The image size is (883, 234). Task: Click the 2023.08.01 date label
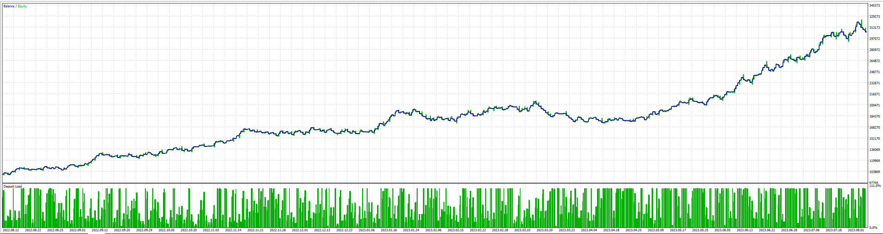tap(856, 230)
